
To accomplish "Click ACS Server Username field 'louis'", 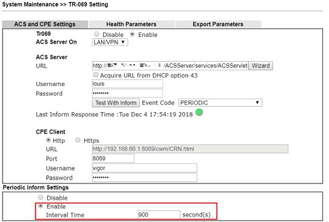I will [x=127, y=84].
